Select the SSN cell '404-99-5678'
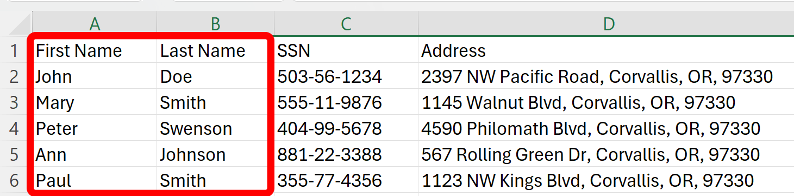 pos(346,128)
